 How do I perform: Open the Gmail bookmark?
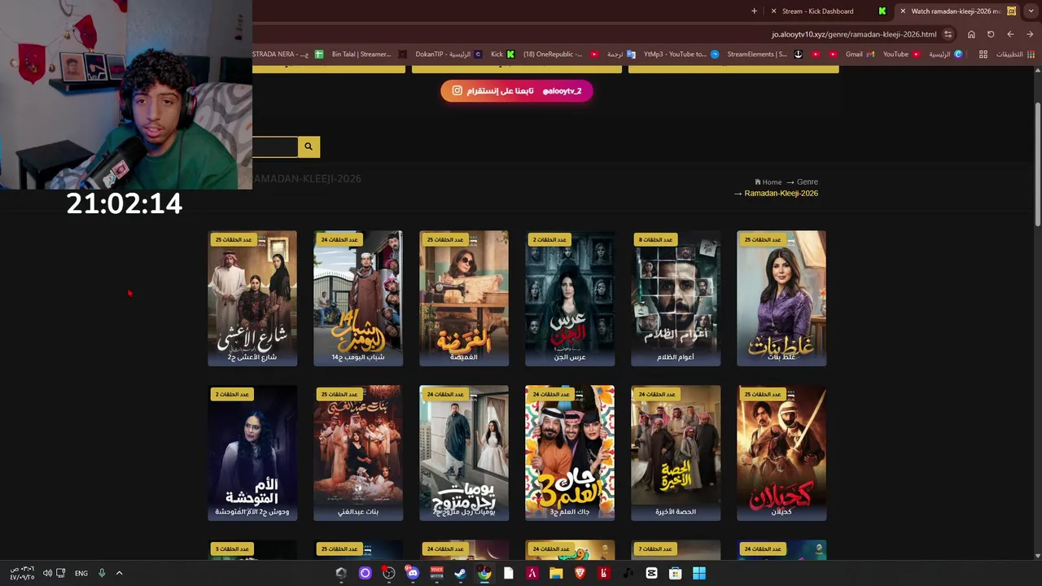point(860,55)
